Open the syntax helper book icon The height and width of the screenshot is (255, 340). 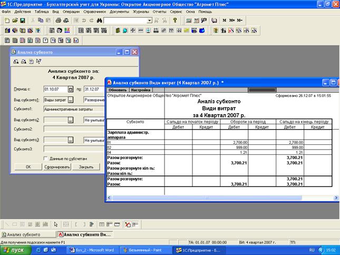214,21
